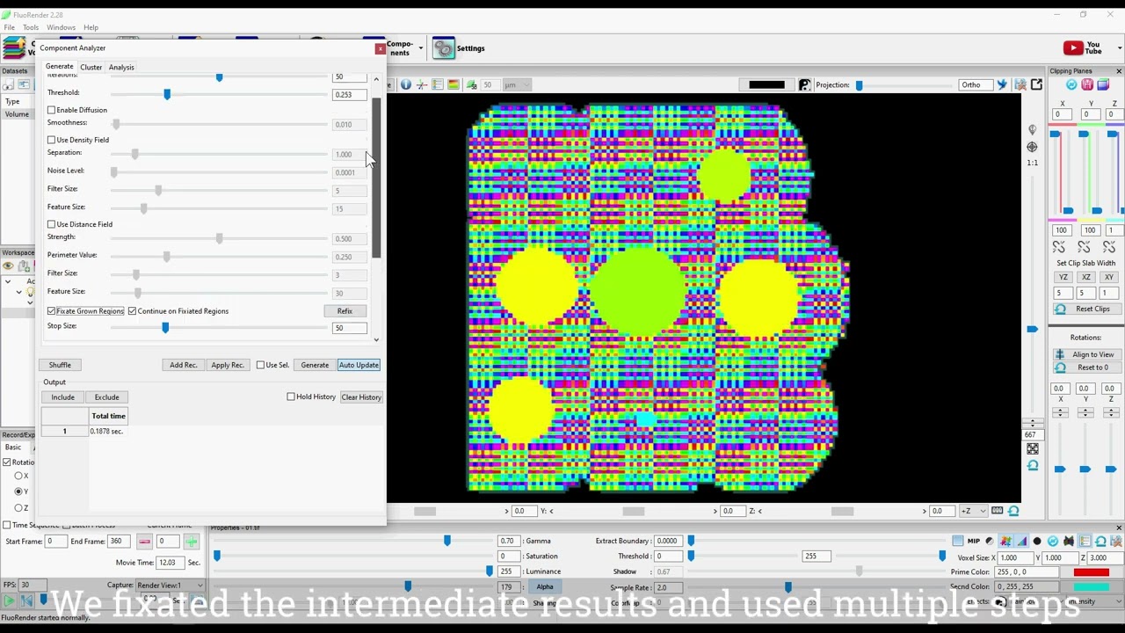
Task: Click the Refix button
Action: coord(345,311)
